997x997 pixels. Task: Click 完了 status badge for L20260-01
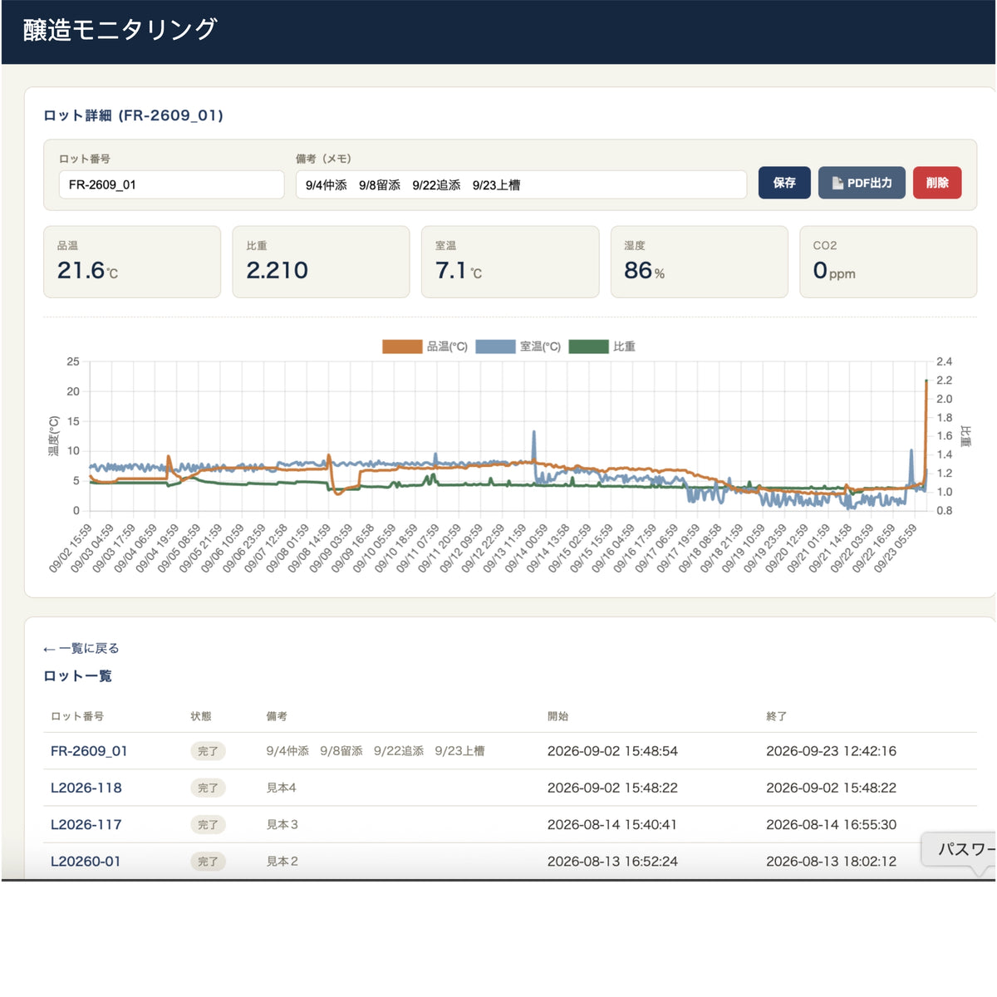tap(208, 862)
